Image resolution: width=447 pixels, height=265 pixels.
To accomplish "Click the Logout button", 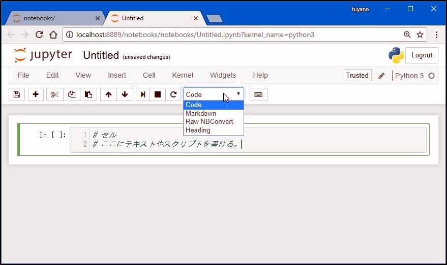I will coord(422,55).
